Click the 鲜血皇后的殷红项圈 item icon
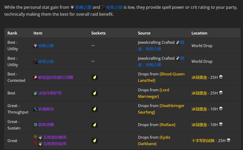Image resolution: width=243 pixels, height=150 pixels. click(x=35, y=77)
